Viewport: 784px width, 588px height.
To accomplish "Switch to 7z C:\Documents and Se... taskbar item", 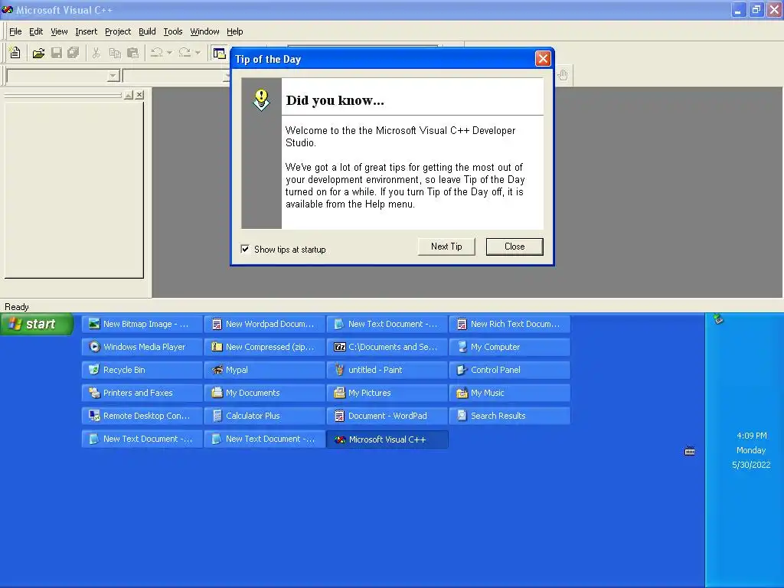I will point(387,347).
